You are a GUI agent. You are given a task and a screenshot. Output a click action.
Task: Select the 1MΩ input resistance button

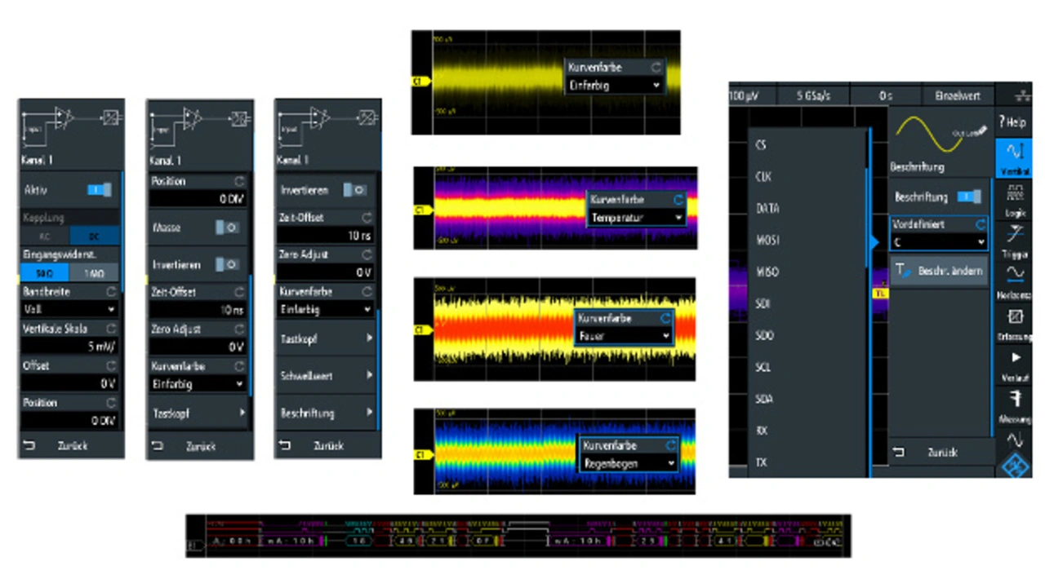pyautogui.click(x=94, y=273)
